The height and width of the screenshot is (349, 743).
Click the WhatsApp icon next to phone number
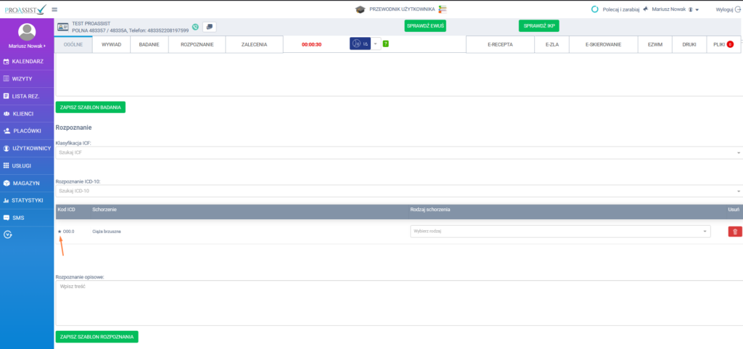pos(195,27)
